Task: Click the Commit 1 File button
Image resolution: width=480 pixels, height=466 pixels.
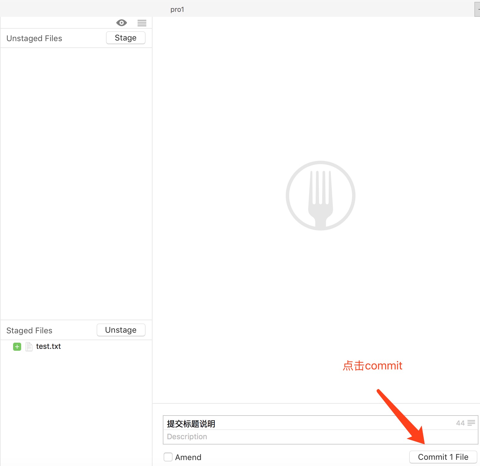Action: (x=443, y=457)
